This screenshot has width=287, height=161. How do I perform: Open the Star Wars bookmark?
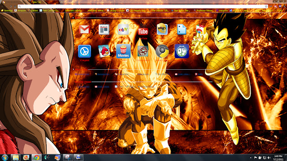pos(181,11)
